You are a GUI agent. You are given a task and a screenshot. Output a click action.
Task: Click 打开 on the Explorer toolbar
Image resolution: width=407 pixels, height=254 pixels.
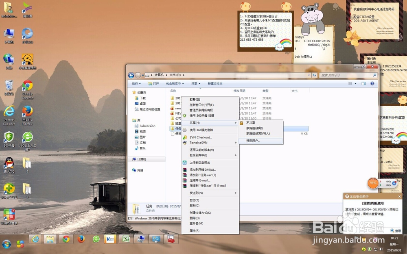(x=153, y=83)
